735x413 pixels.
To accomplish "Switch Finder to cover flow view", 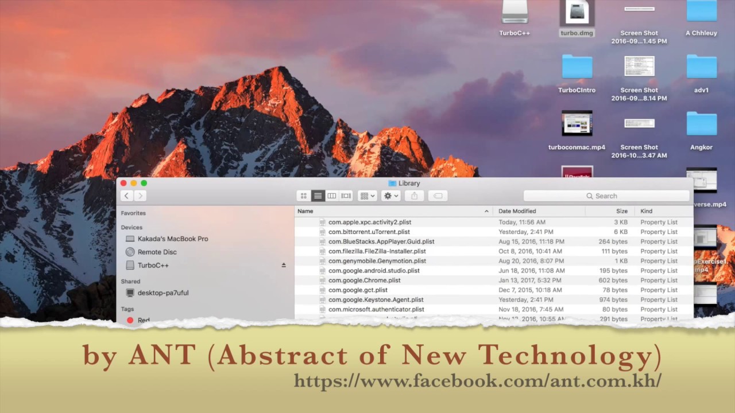I will coord(346,196).
